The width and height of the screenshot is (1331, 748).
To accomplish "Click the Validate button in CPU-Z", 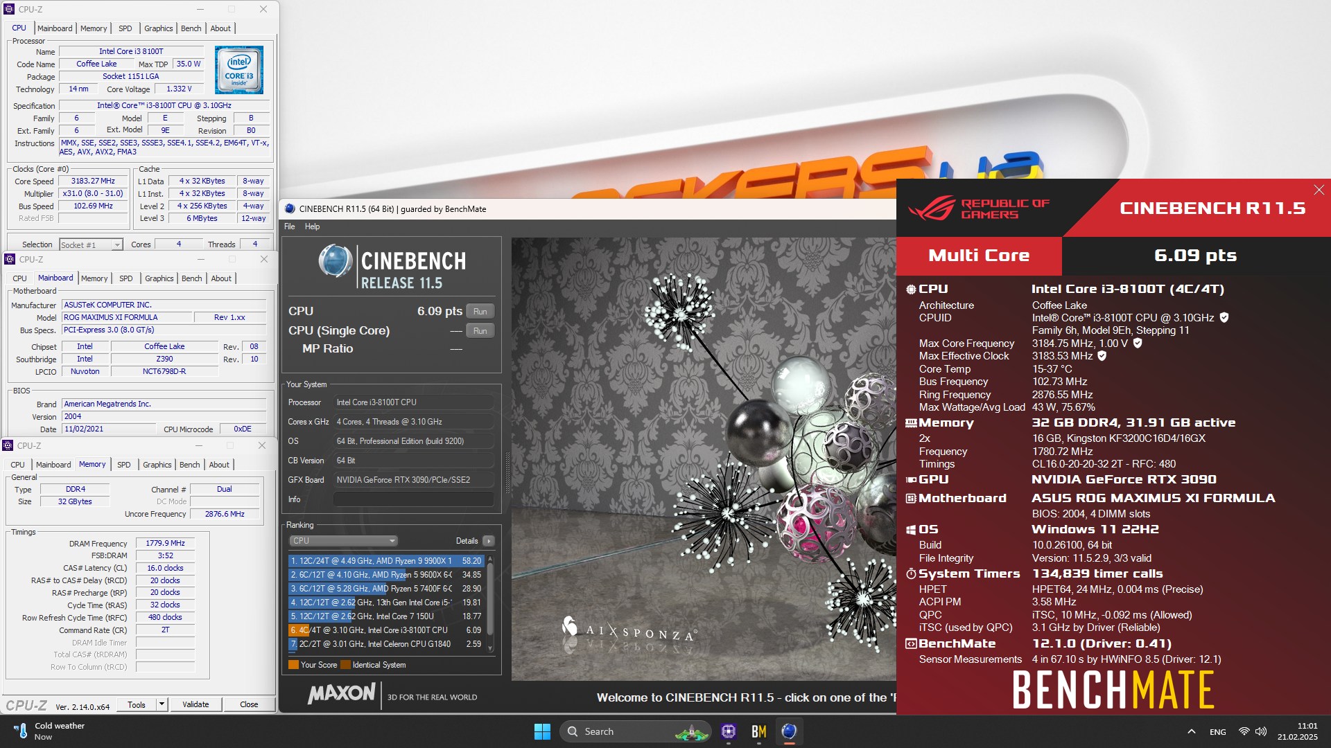I will point(195,704).
